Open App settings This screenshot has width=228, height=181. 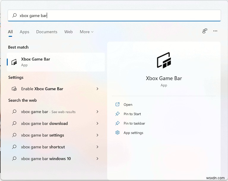[133, 133]
